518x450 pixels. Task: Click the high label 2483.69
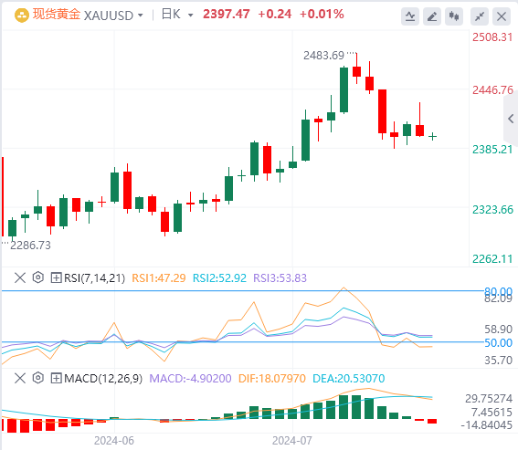point(323,56)
